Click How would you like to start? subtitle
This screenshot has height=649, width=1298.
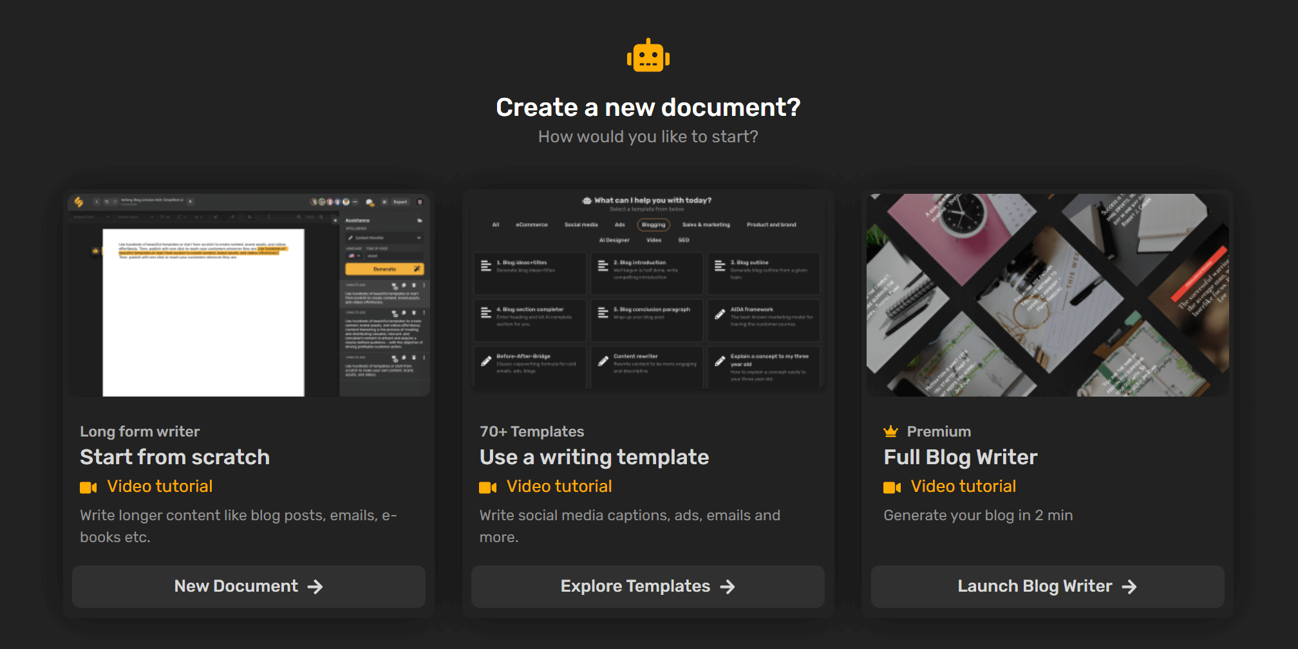pos(648,136)
